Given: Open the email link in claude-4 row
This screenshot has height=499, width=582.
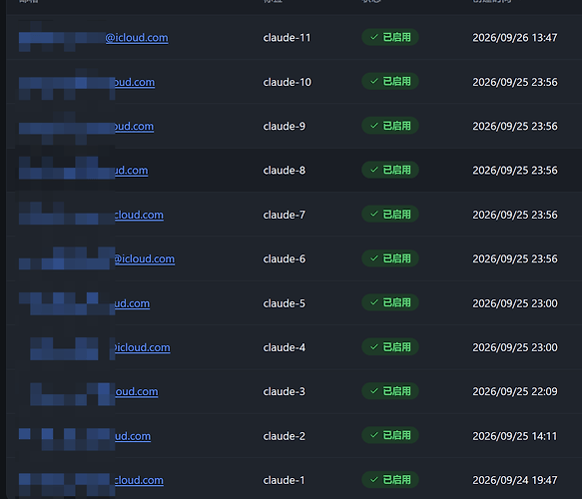Looking at the screenshot, I should click(x=95, y=347).
